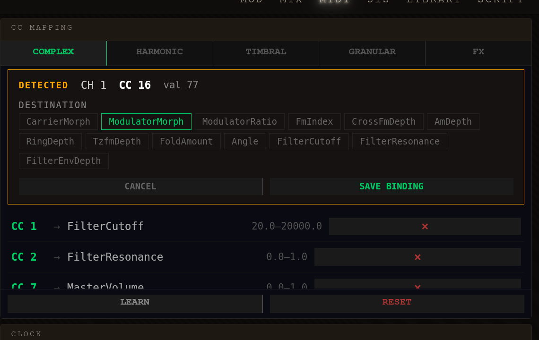Save the CC 16 binding
539x340 pixels.
pyautogui.click(x=391, y=186)
